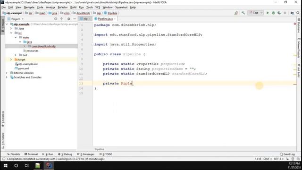Open Task View on the taskbar
302x170 pixels.
[x=27, y=166]
